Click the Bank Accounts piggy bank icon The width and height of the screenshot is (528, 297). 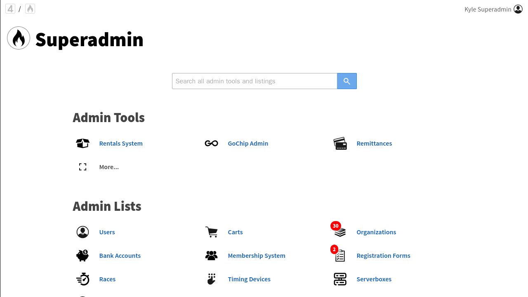point(82,255)
